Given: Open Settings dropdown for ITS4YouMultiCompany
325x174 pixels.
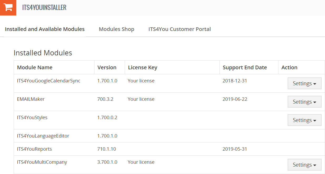Looking at the screenshot, I should (x=304, y=165).
